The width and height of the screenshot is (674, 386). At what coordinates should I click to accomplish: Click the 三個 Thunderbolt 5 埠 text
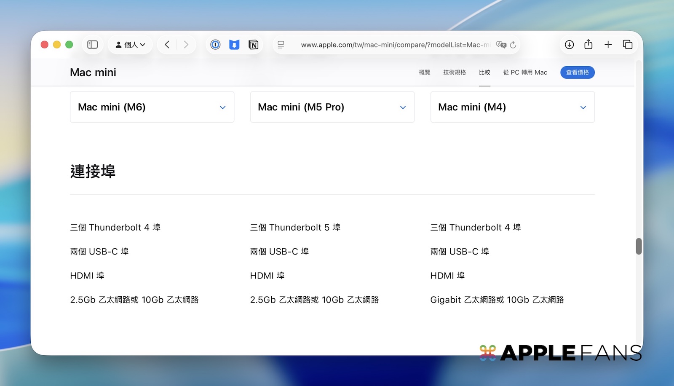(295, 228)
